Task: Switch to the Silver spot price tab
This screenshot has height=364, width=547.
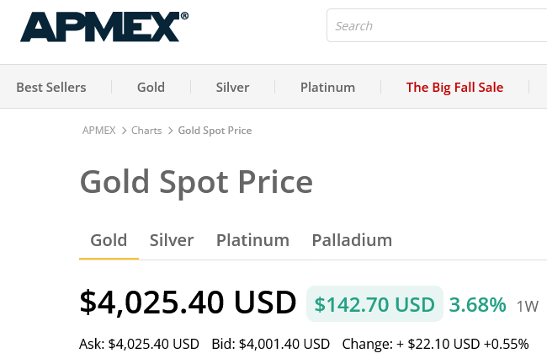Action: pos(172,240)
